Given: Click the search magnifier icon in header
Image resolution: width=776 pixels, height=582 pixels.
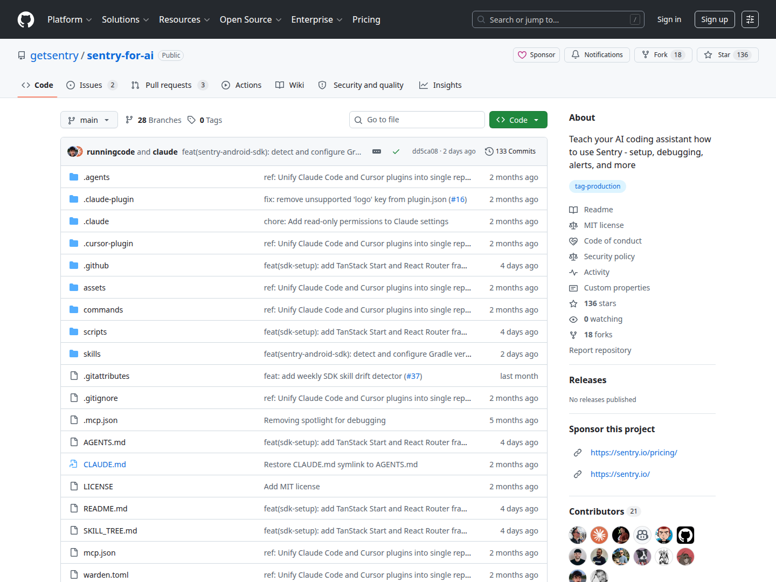Looking at the screenshot, I should coord(481,19).
